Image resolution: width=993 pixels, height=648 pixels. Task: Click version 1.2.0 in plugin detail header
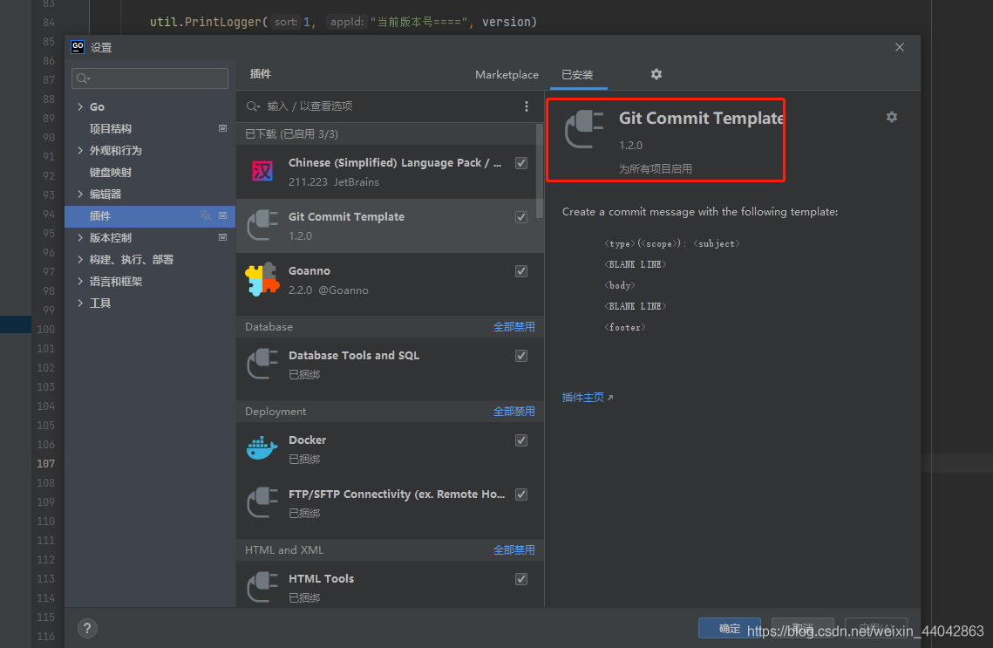pos(630,146)
